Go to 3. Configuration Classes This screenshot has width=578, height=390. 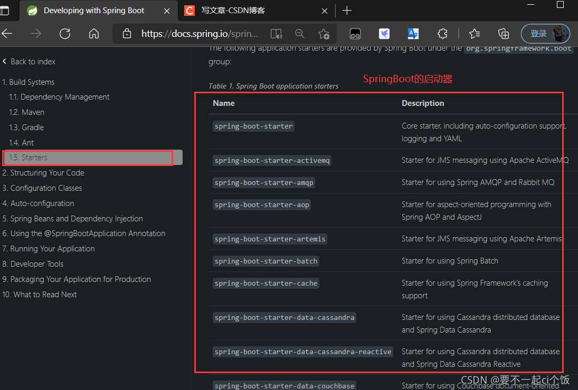pyautogui.click(x=42, y=188)
